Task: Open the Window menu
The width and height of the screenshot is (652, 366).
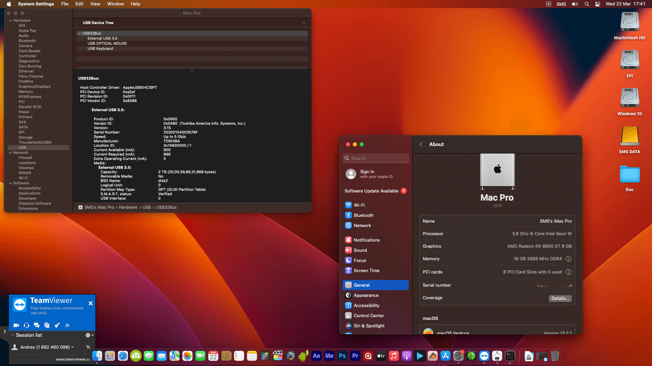Action: [x=115, y=4]
